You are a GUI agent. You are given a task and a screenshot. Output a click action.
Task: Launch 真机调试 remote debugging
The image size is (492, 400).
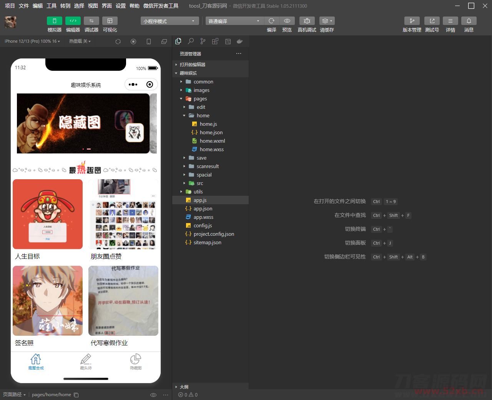tap(307, 21)
